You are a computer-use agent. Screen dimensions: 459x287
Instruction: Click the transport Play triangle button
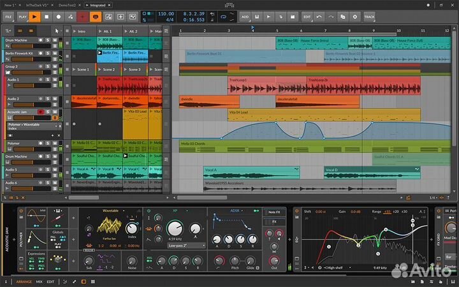point(34,17)
